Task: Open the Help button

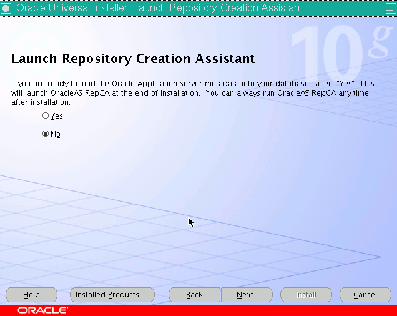Action: pyautogui.click(x=31, y=295)
